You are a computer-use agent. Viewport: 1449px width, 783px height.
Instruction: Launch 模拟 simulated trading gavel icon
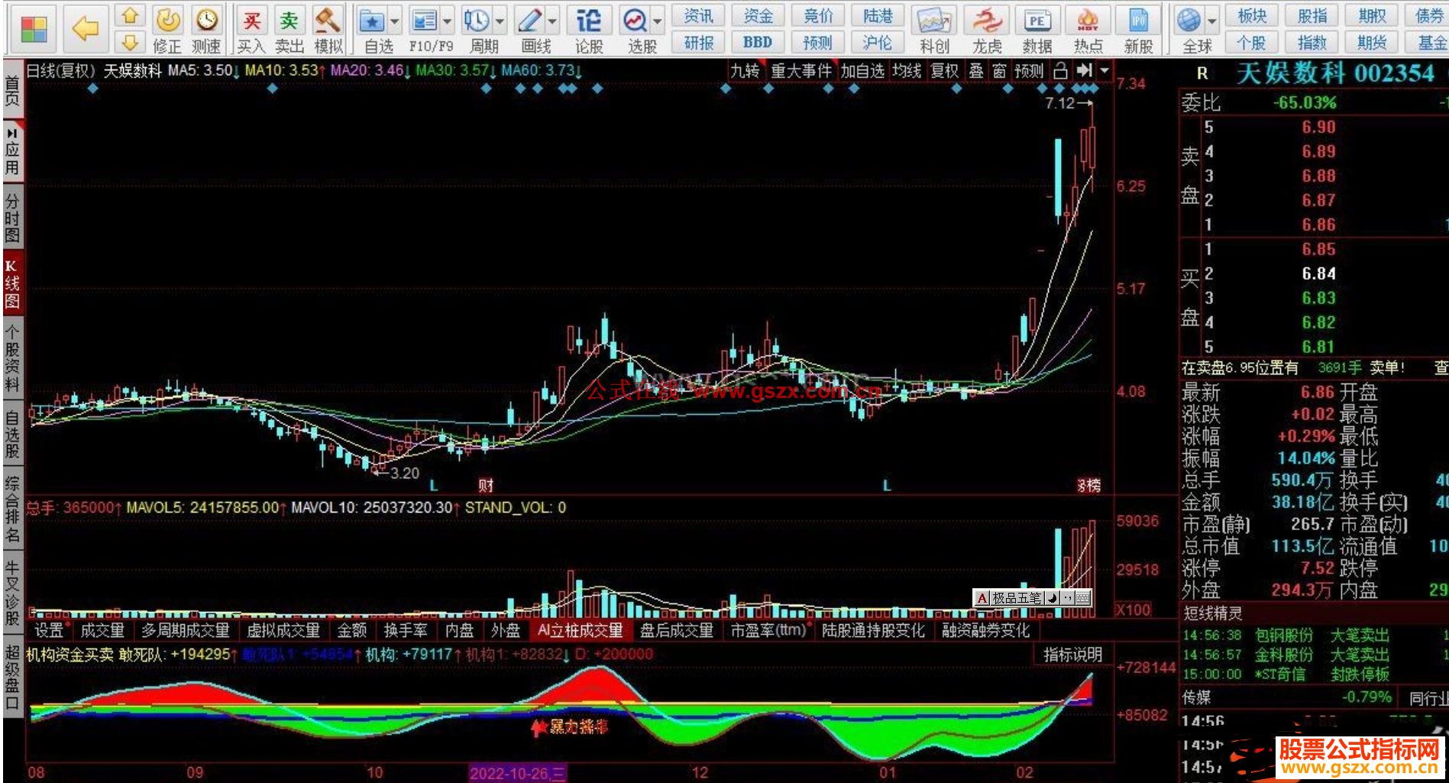pos(328,21)
